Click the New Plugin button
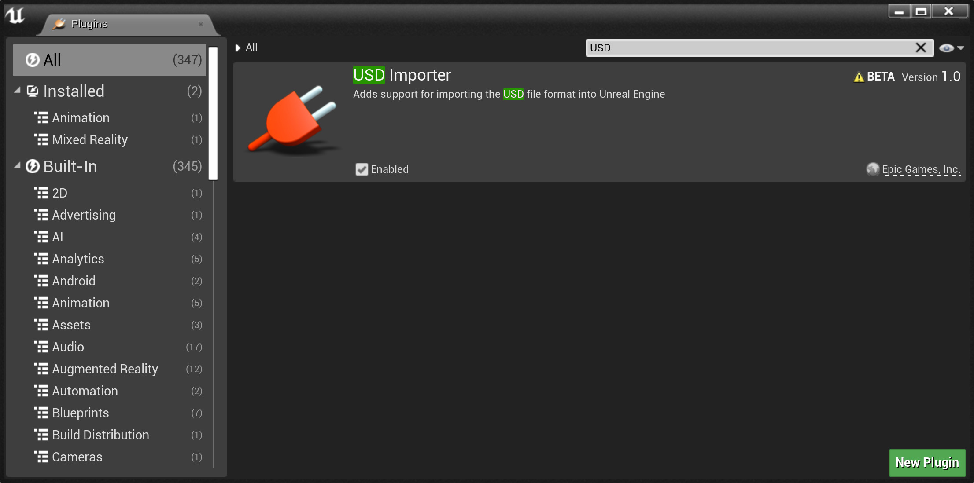The width and height of the screenshot is (974, 483). [x=927, y=463]
